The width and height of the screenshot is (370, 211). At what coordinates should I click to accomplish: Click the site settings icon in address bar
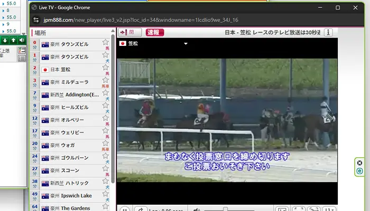click(36, 20)
